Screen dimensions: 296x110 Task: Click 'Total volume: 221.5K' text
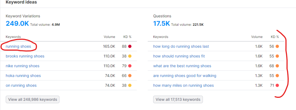[187, 25]
